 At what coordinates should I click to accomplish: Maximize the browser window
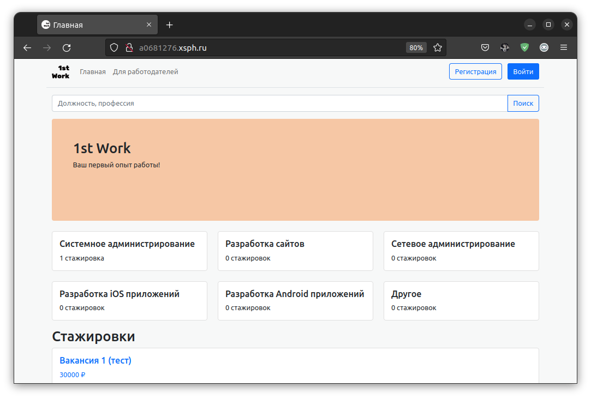548,25
